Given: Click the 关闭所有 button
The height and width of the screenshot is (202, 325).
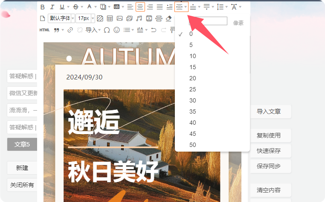Looking at the screenshot, I should (x=22, y=185).
